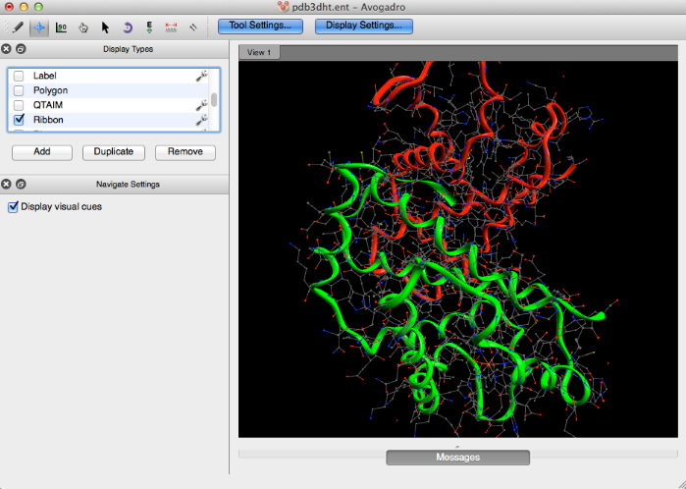The image size is (686, 489).
Task: Click the Display Types list scrollbar
Action: click(x=214, y=100)
